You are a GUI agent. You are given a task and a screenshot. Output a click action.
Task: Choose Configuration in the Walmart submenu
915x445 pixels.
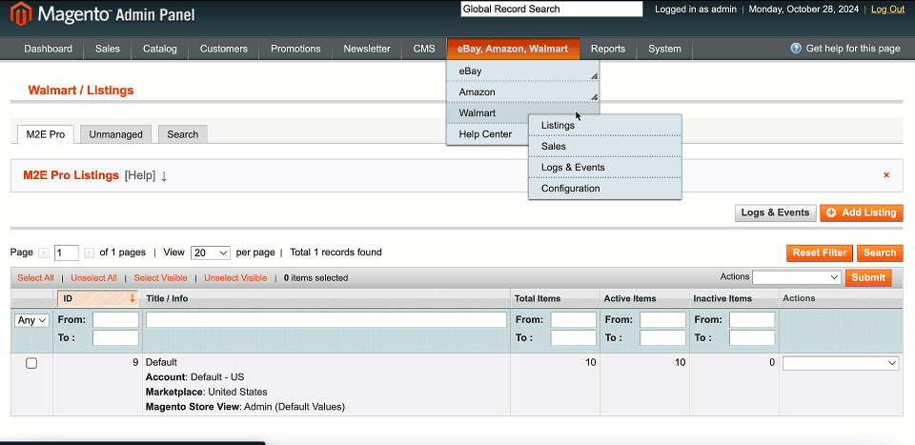tap(570, 189)
